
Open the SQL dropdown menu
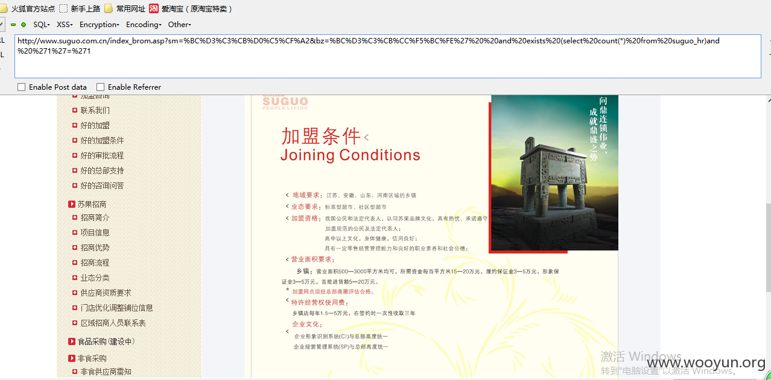[42, 25]
